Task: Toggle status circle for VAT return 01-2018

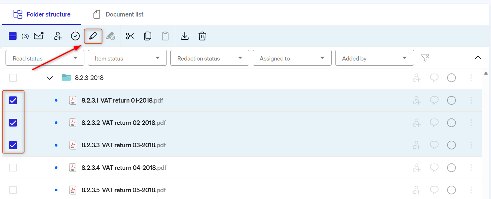Action: click(451, 100)
